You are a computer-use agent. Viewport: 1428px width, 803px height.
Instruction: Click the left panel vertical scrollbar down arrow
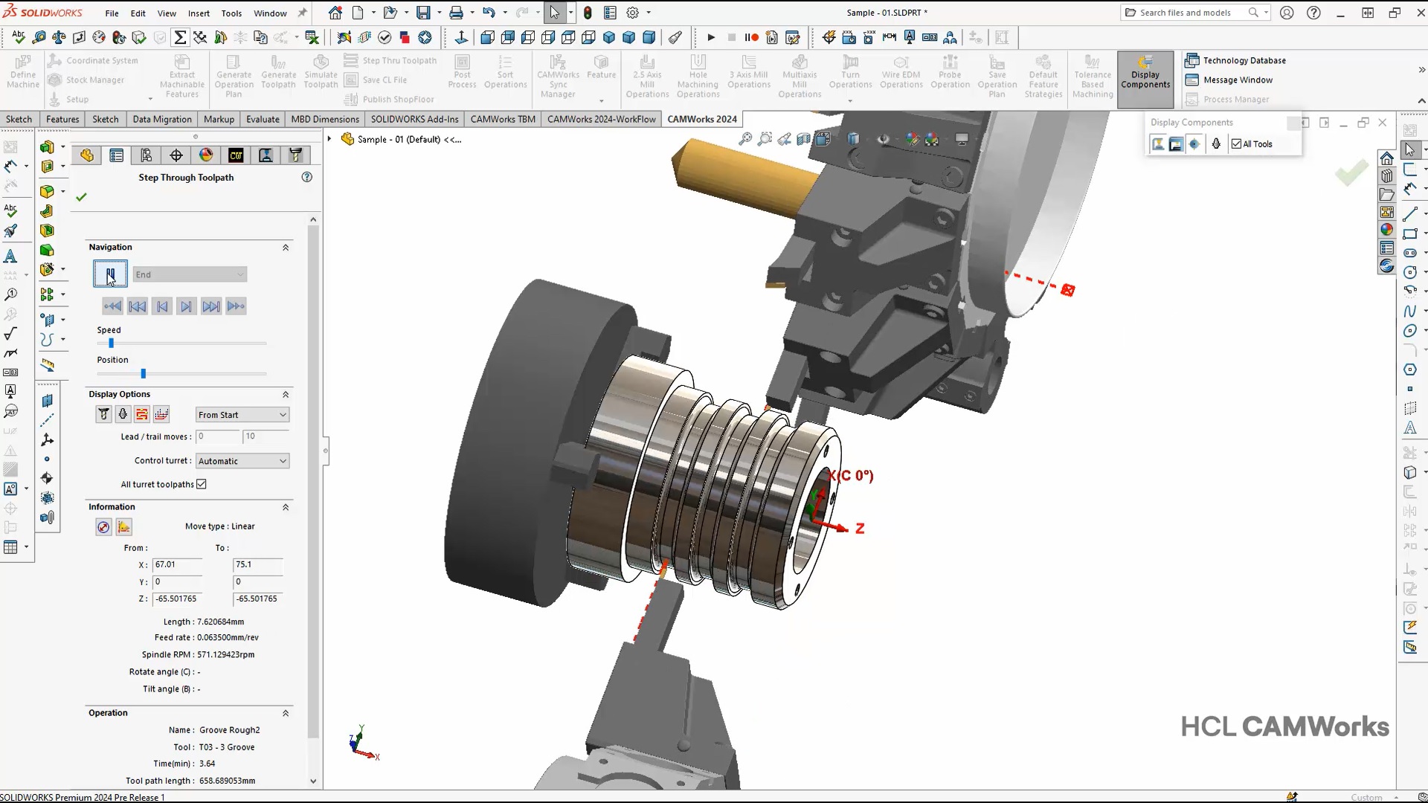[313, 781]
